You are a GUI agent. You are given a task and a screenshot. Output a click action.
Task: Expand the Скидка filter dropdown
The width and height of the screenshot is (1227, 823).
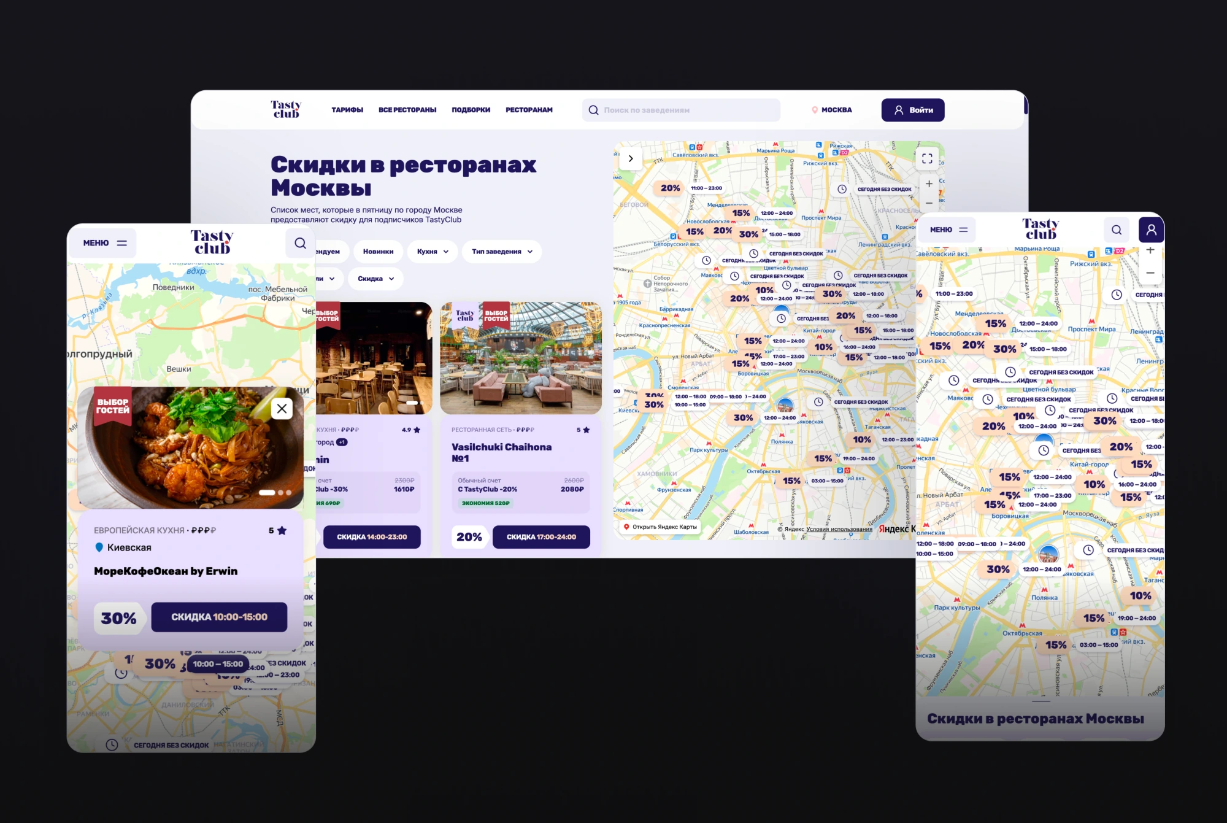(x=375, y=279)
